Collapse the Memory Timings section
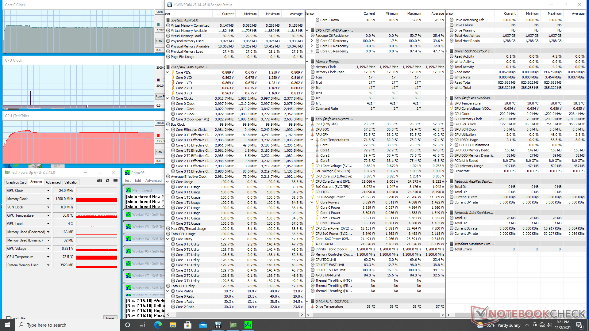Viewport: 589px width, 331px height. point(307,62)
